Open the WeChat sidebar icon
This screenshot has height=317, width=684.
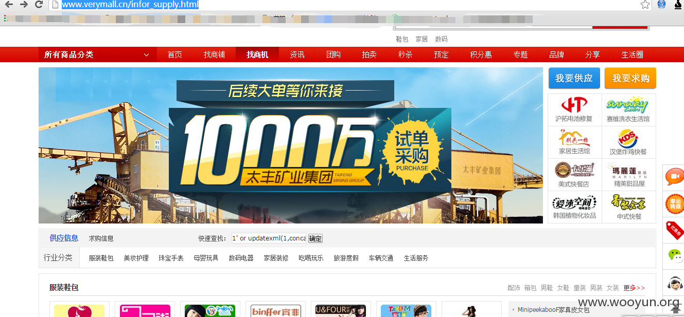pyautogui.click(x=674, y=255)
